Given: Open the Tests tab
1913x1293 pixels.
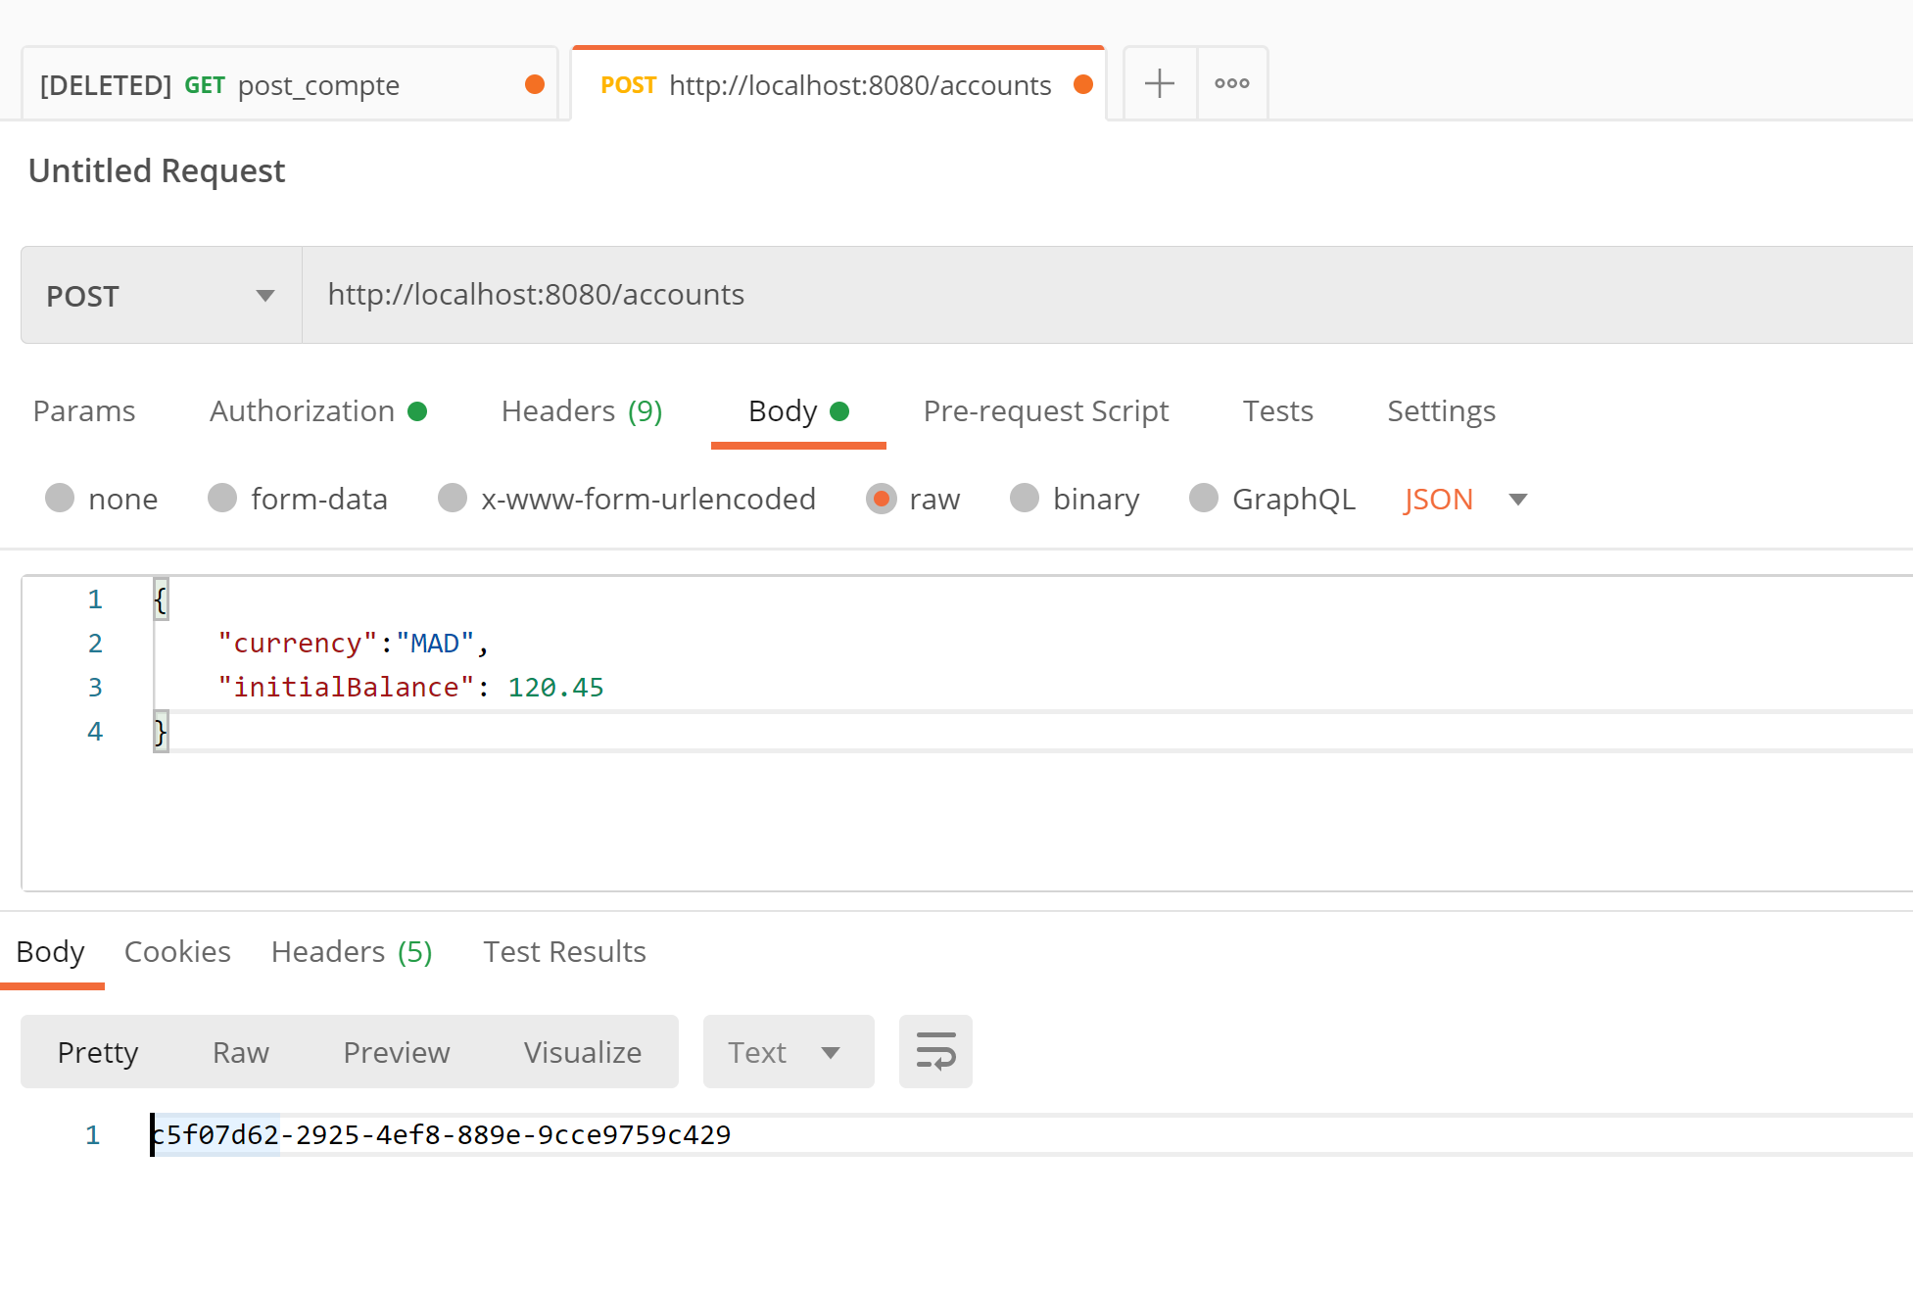Looking at the screenshot, I should tap(1277, 411).
